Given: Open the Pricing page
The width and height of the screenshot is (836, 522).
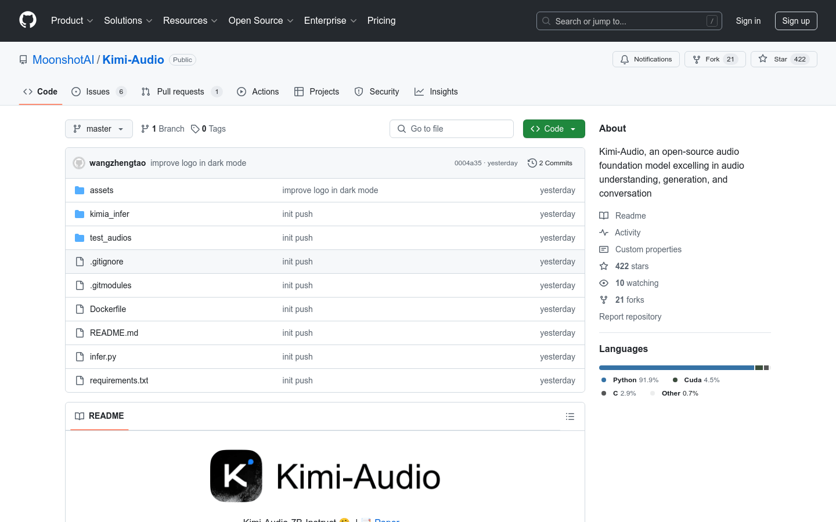Looking at the screenshot, I should (x=381, y=20).
